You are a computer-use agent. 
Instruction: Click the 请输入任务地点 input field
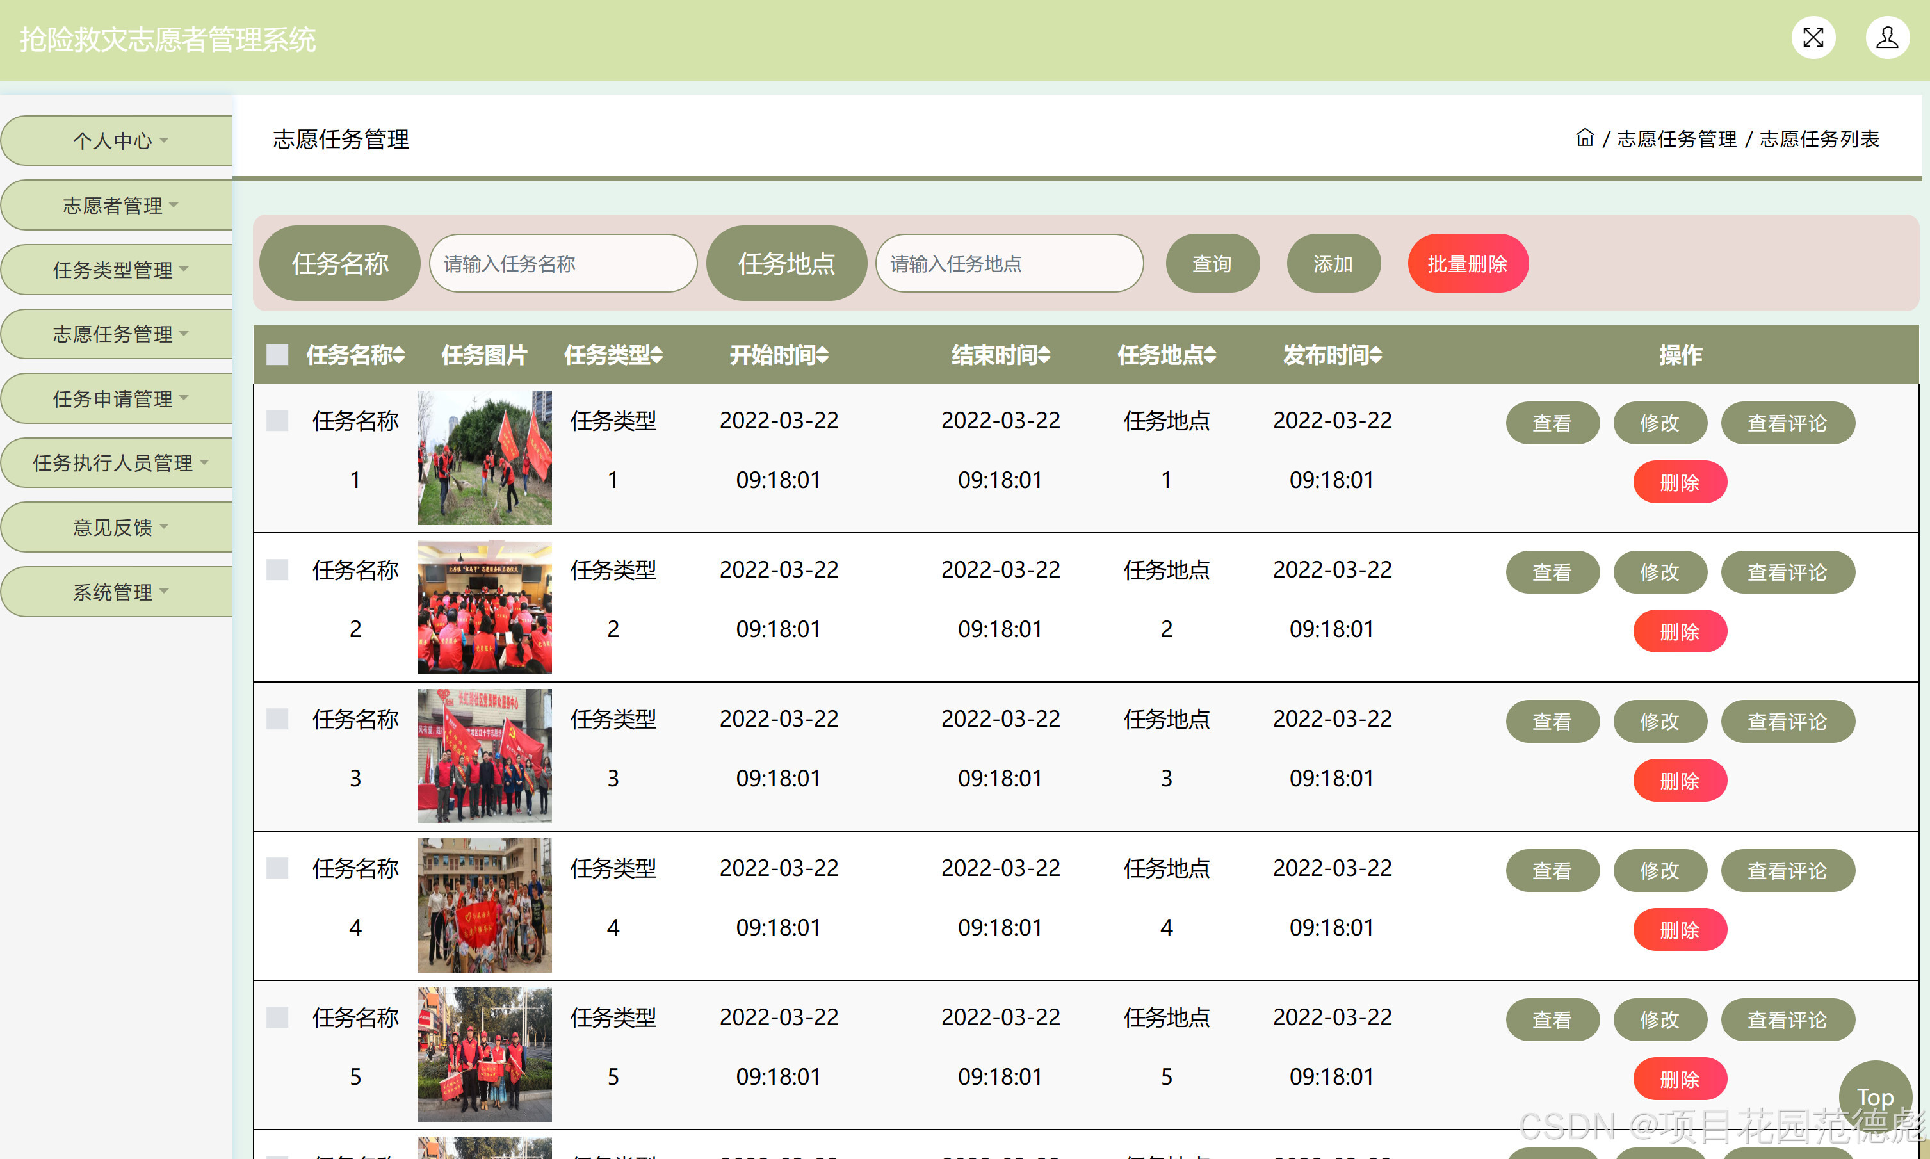[1009, 264]
